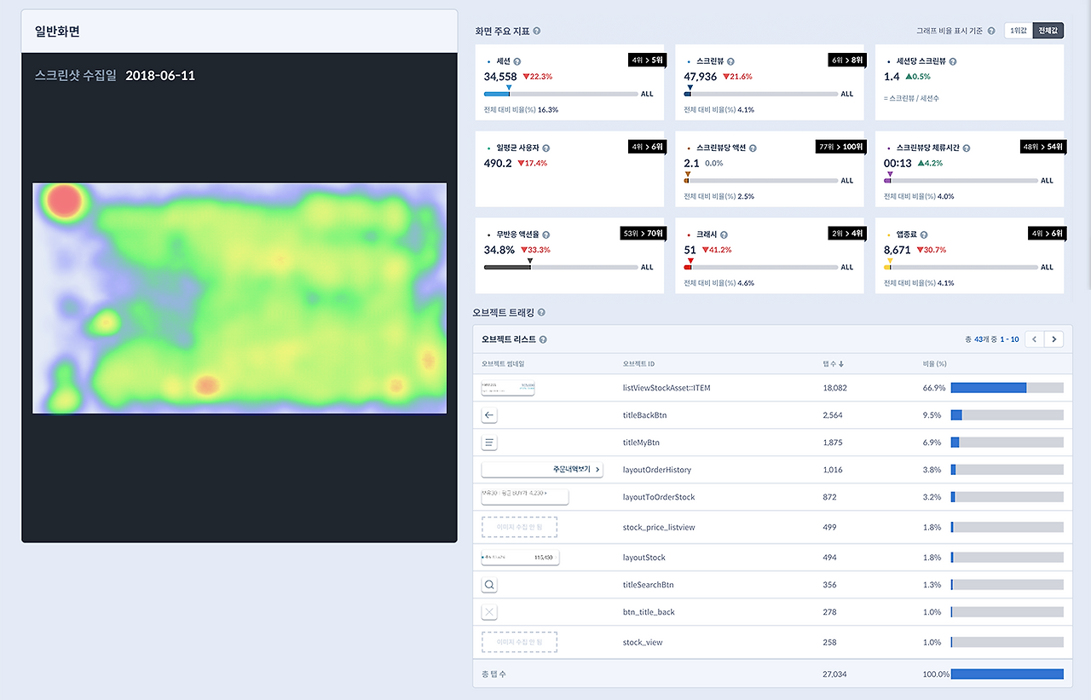
Task: Click the object ID layoutOrderHistory
Action: [x=657, y=470]
